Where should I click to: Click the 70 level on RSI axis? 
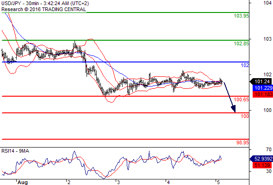point(269,149)
